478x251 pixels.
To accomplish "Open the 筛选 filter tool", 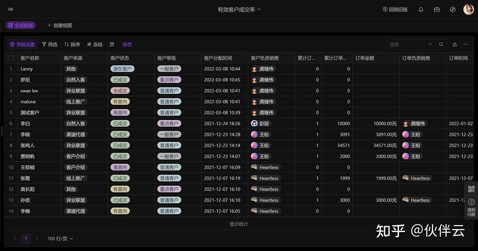I will click(50, 44).
